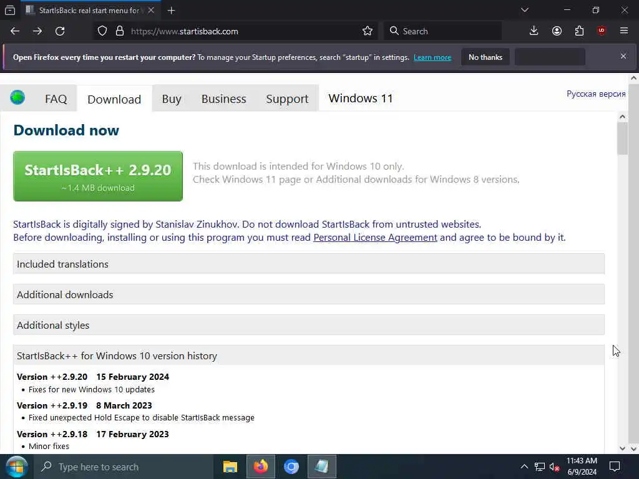Click the inner page scrollbar thumb
Screen dimensions: 639x479
tap(622, 138)
